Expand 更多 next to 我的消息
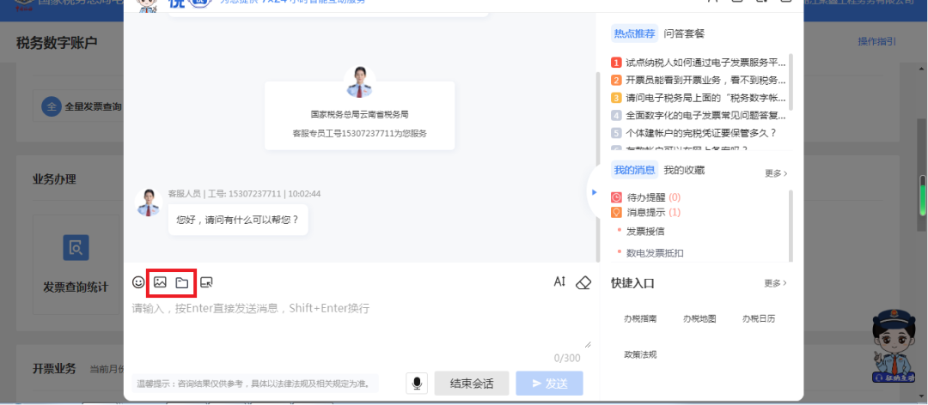This screenshot has height=405, width=928. coord(776,173)
